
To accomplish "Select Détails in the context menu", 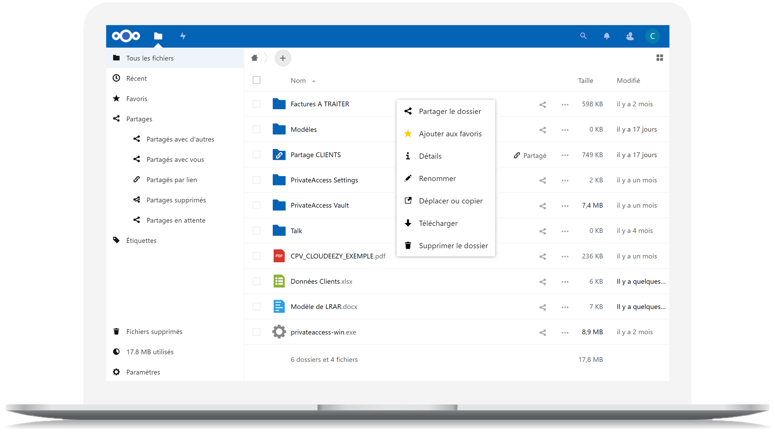I will tap(445, 156).
